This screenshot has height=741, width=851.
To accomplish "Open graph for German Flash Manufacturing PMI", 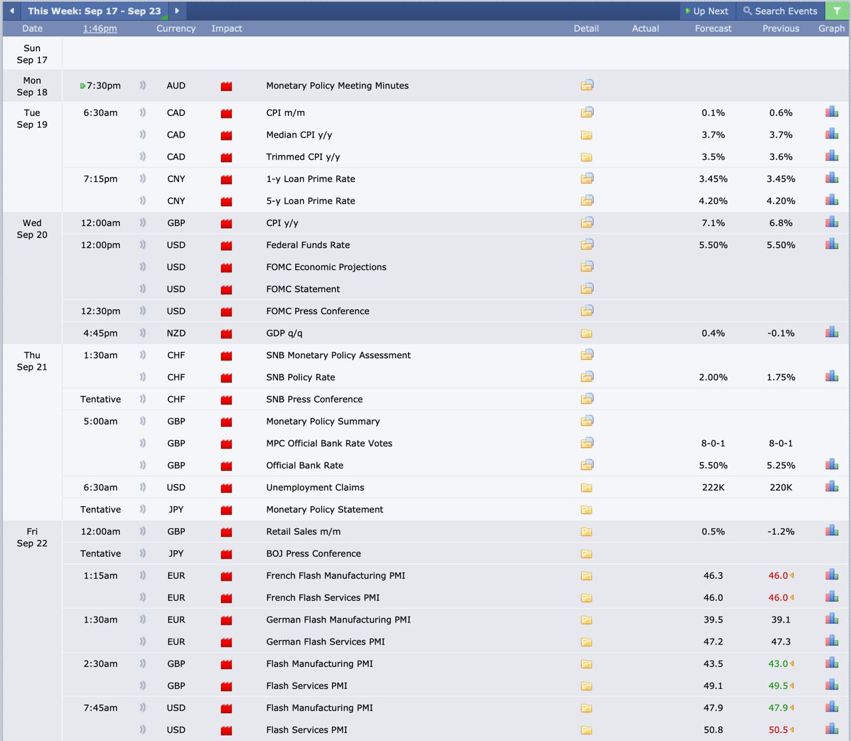I will coord(832,619).
